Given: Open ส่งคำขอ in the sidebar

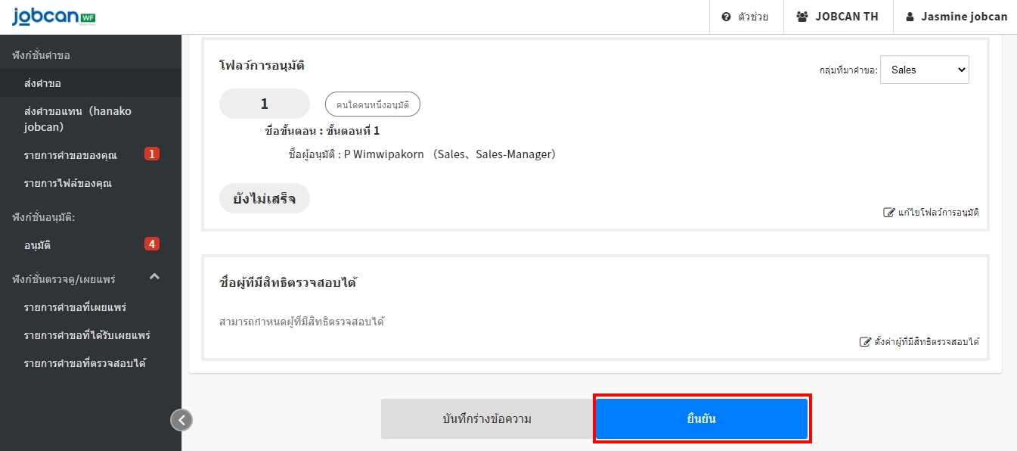Looking at the screenshot, I should pos(42,83).
